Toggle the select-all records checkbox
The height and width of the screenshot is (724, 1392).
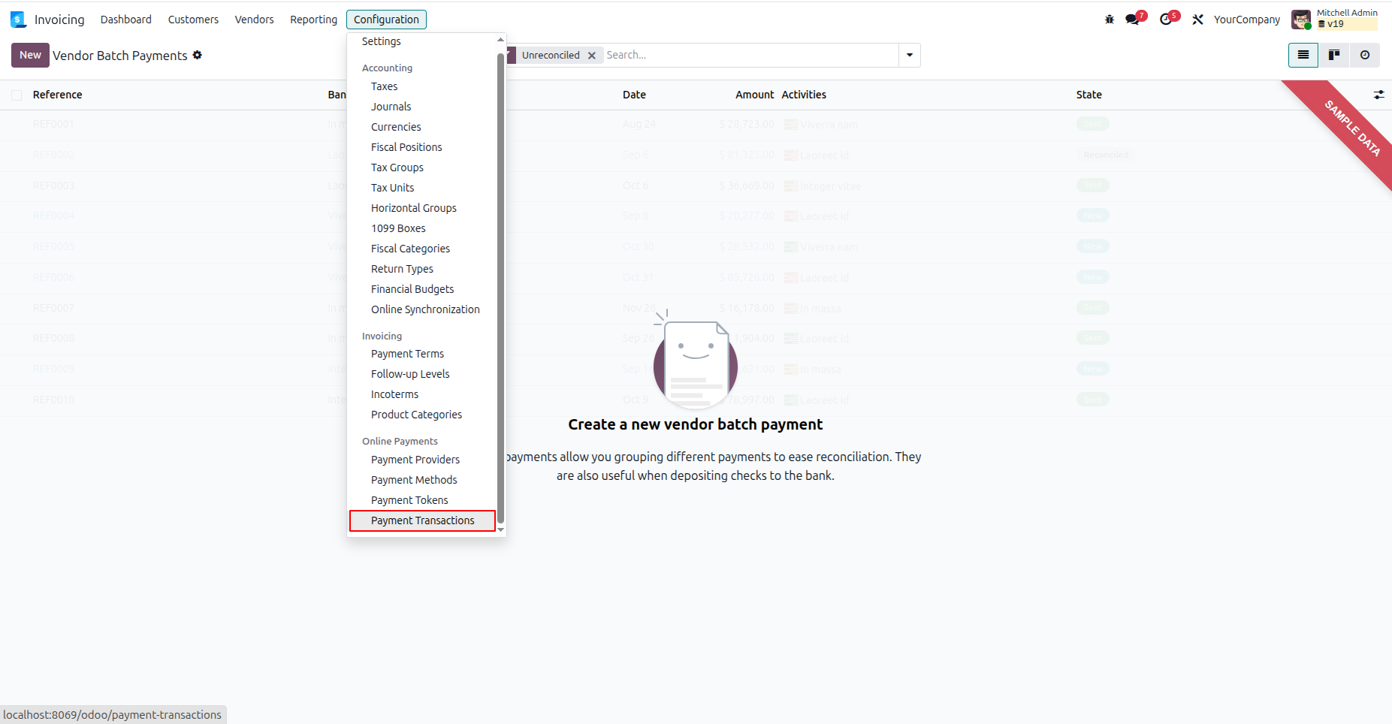(x=17, y=95)
